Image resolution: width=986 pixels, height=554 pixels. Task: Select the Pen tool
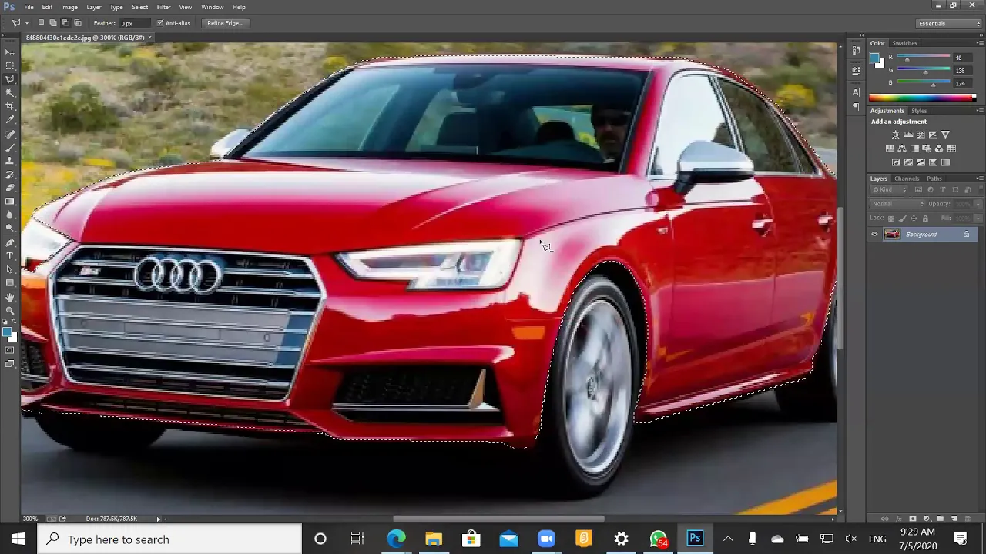pos(10,242)
